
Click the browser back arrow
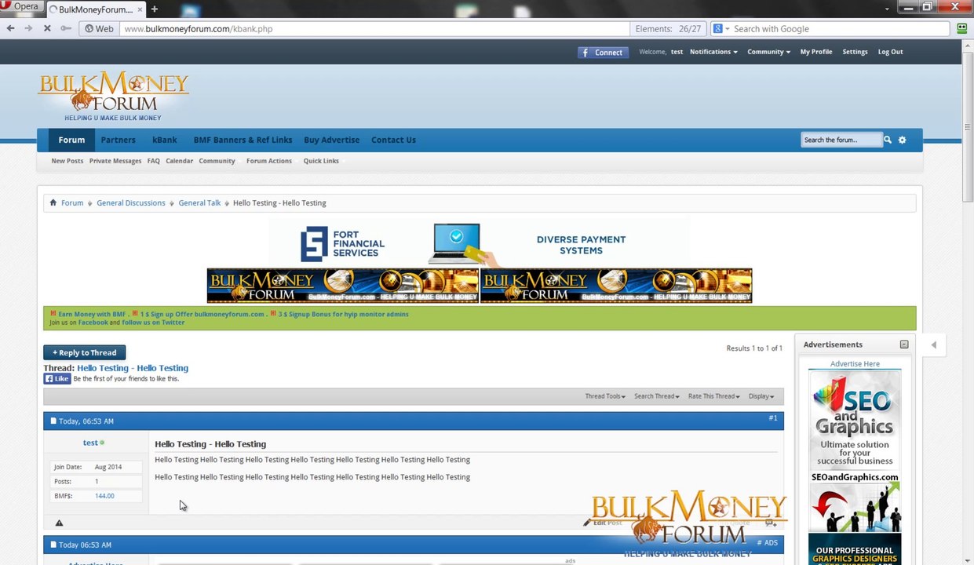point(10,28)
